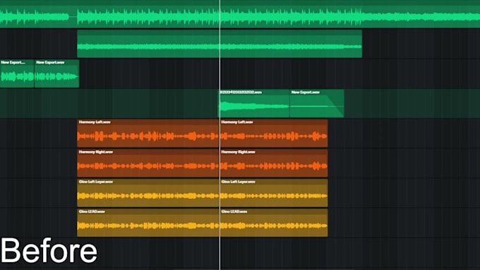Image resolution: width=480 pixels, height=270 pixels.
Task: Select the truncated "New Export..." clip
Action: click(x=17, y=74)
